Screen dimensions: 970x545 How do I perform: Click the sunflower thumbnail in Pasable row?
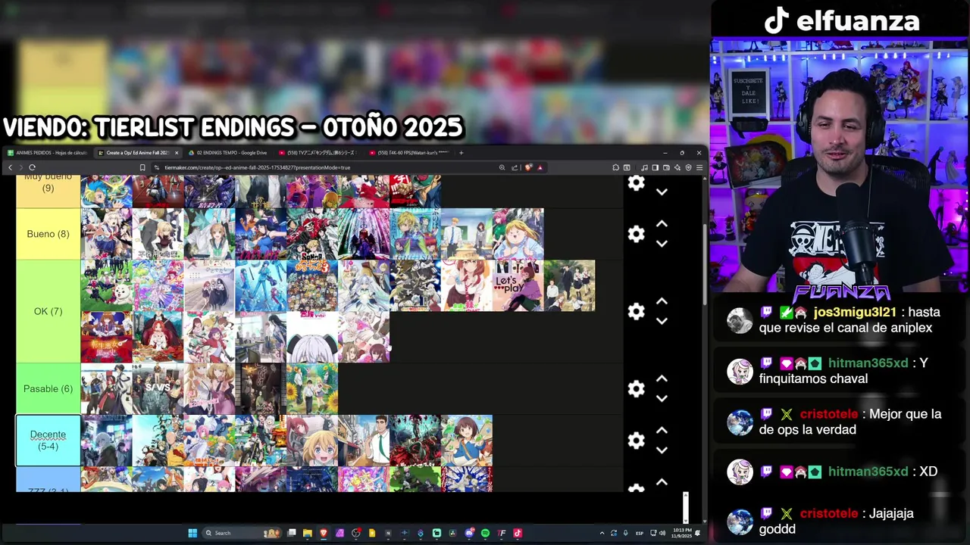312,388
